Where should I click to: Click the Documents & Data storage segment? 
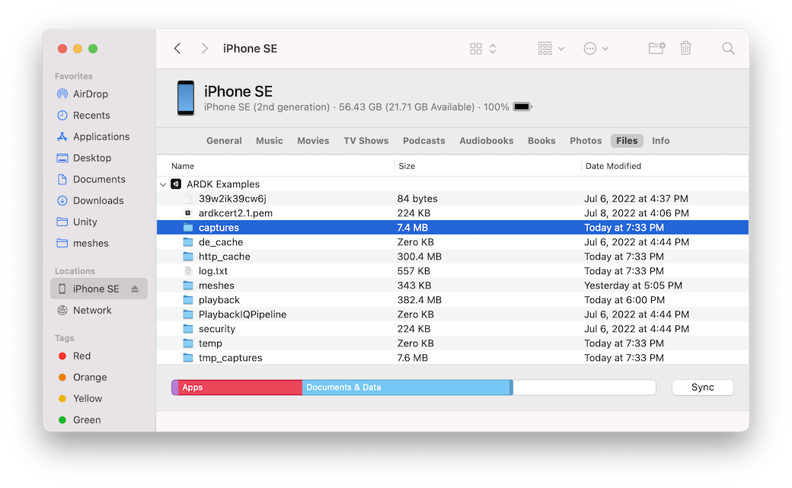pos(406,388)
